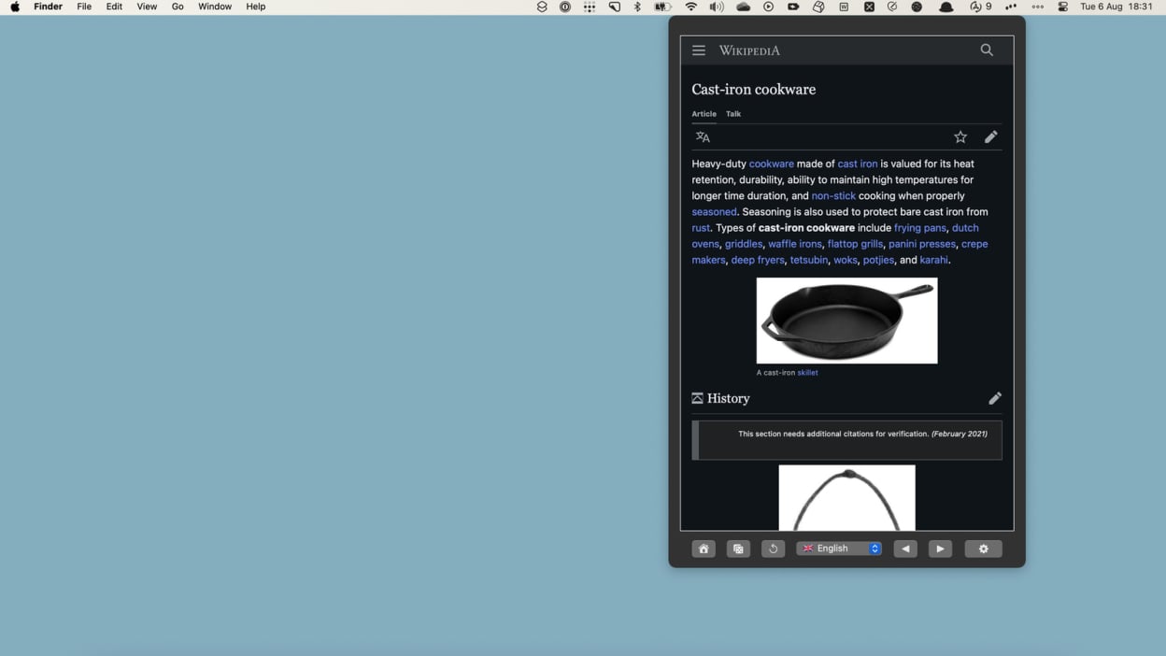Go to home page using house button
Viewport: 1166px width, 656px height.
(x=704, y=549)
